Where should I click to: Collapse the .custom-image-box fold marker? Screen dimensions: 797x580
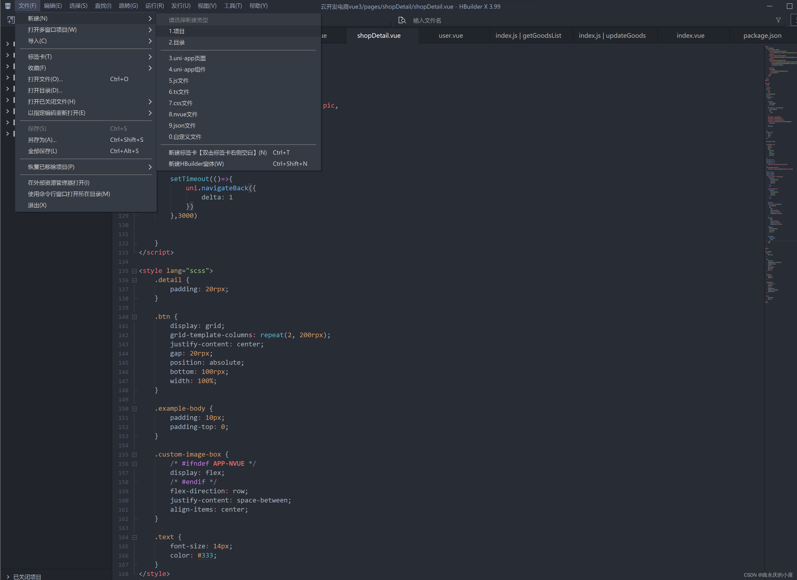(x=134, y=455)
